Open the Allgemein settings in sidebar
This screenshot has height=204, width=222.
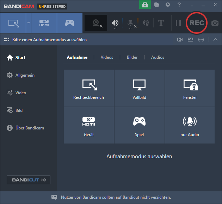(25, 75)
